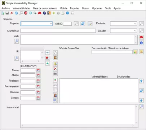The height and width of the screenshot is (130, 146).
Task: Click the search button right of the Creador dropdown
Action: pos(141,31)
